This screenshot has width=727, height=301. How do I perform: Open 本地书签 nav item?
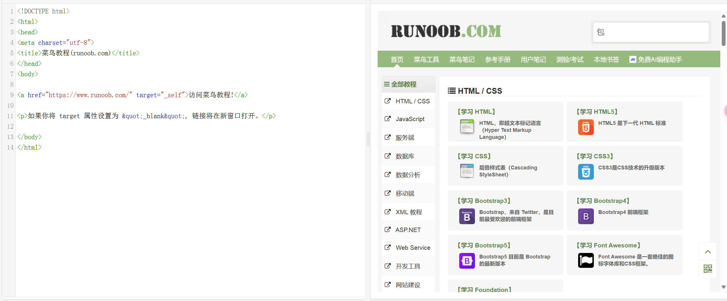(x=606, y=59)
